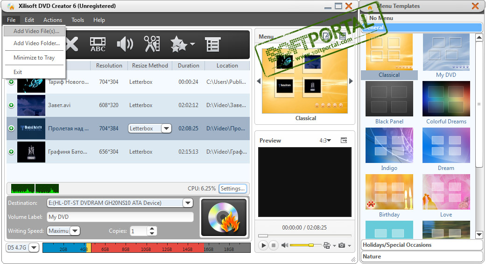This screenshot has height=264, width=486.
Task: Choose Minimize to Tray menu entry
Action: click(35, 57)
